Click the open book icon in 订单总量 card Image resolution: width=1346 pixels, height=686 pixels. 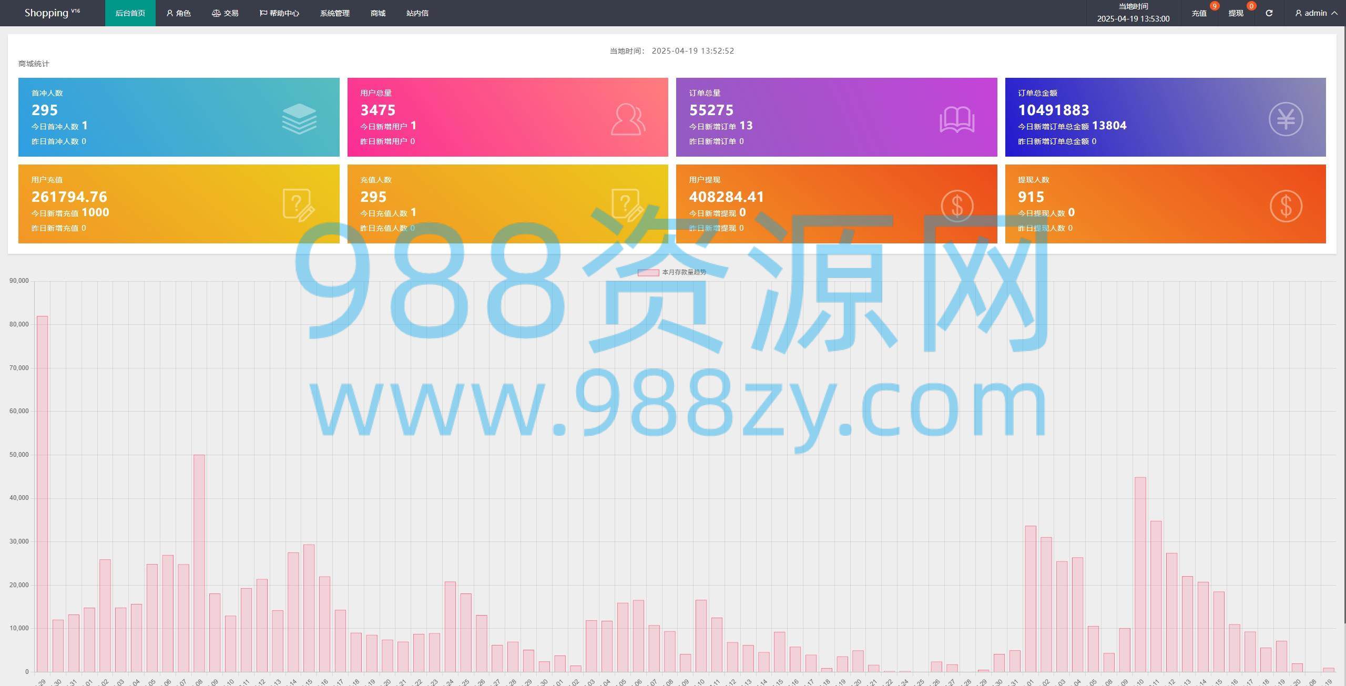click(x=957, y=119)
